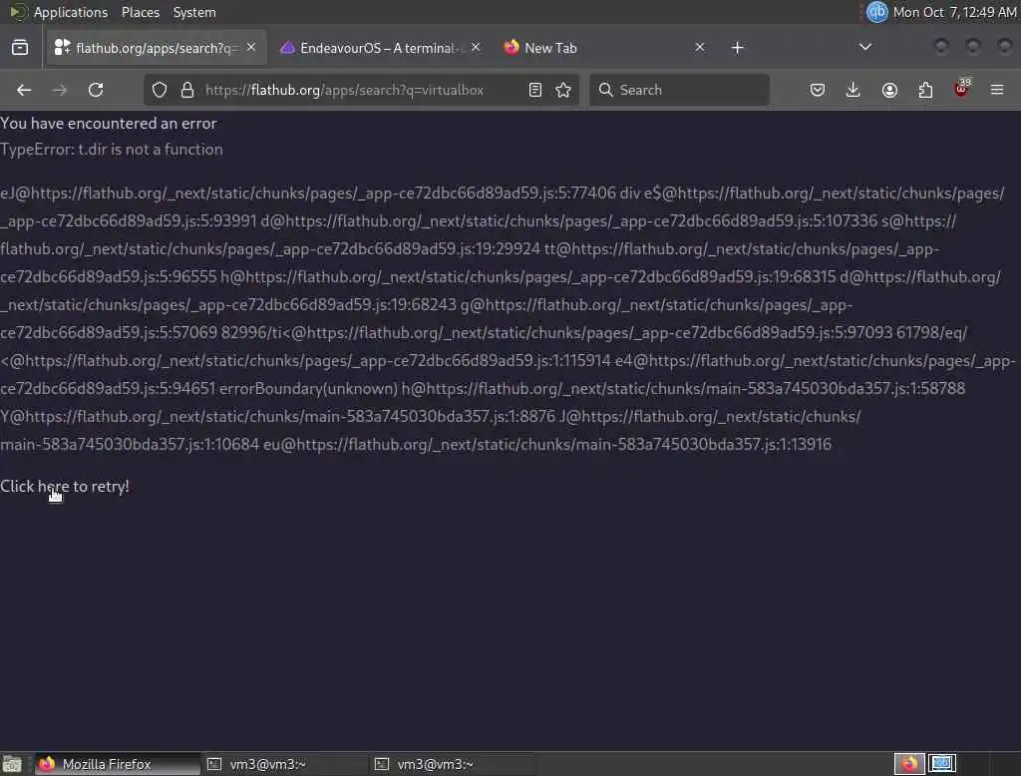The width and height of the screenshot is (1021, 776).
Task: Click the red extension icon with badge 39
Action: [x=961, y=89]
